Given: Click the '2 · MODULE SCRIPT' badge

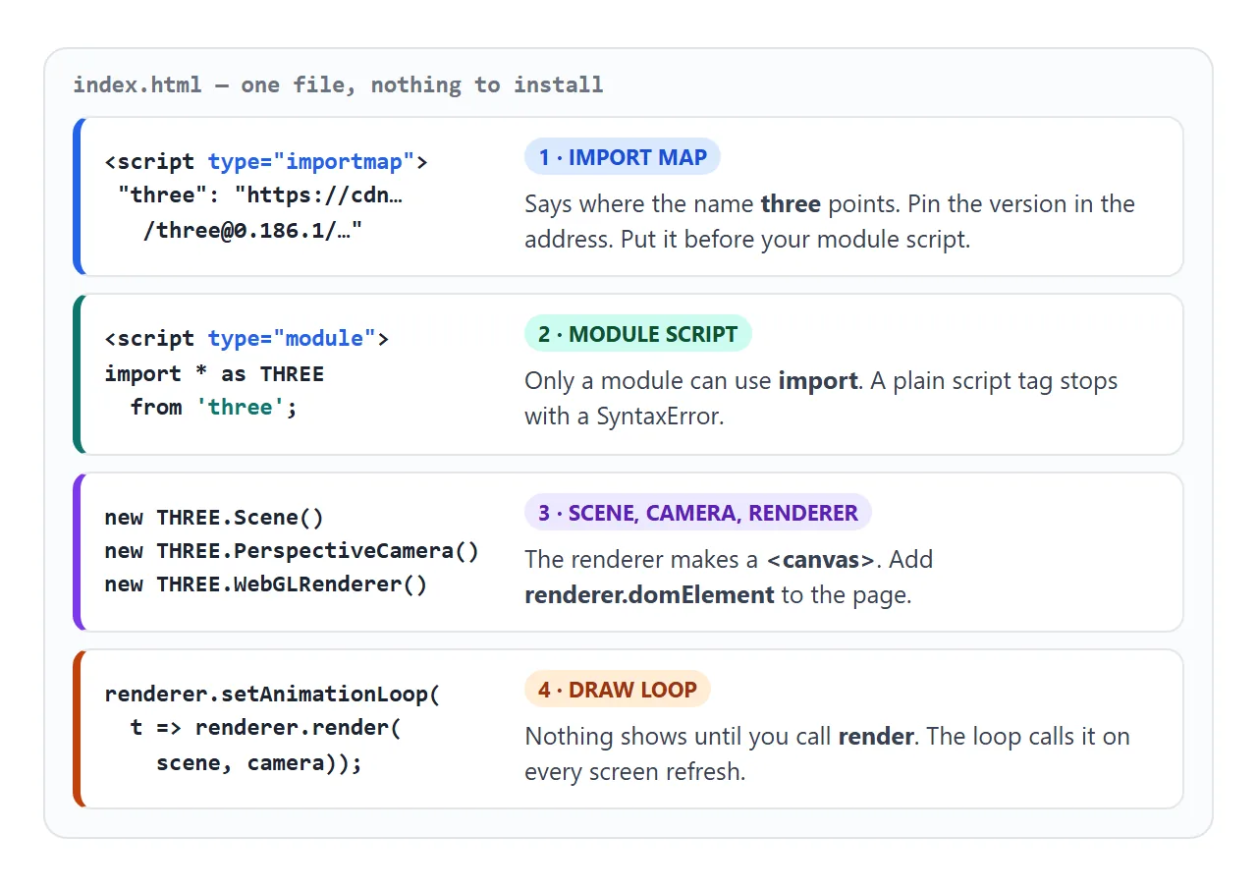Looking at the screenshot, I should (638, 334).
